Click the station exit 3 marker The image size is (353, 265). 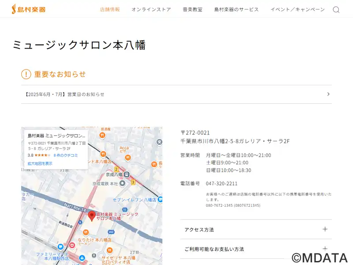coord(133,182)
